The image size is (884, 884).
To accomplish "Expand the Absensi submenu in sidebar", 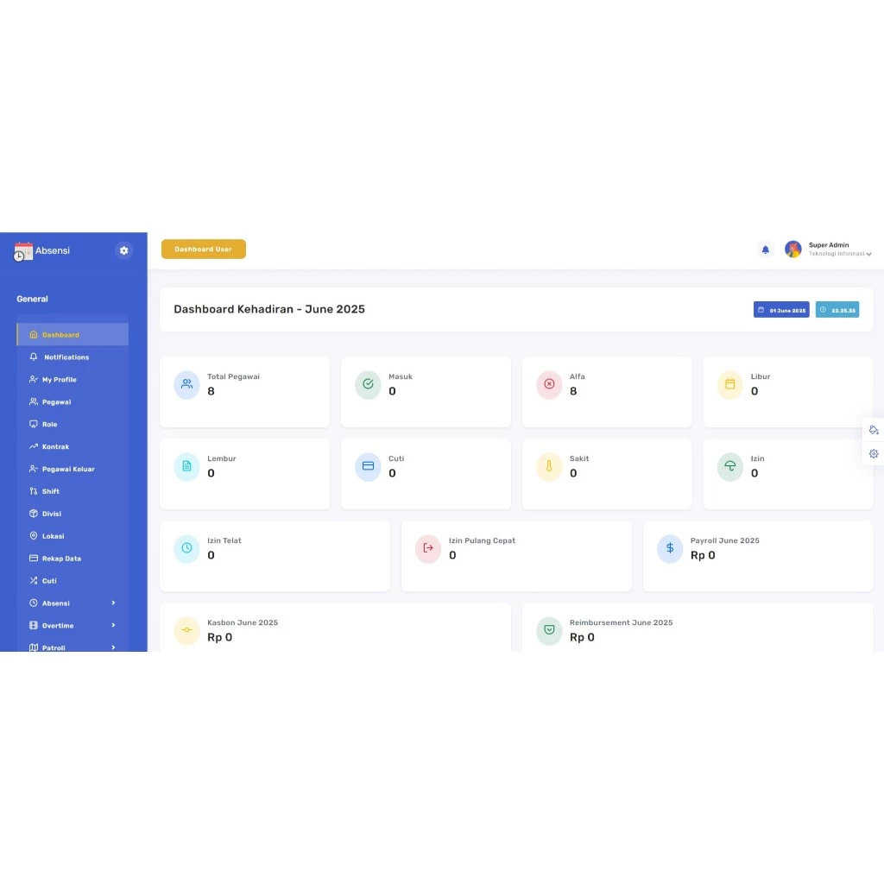I will (113, 603).
